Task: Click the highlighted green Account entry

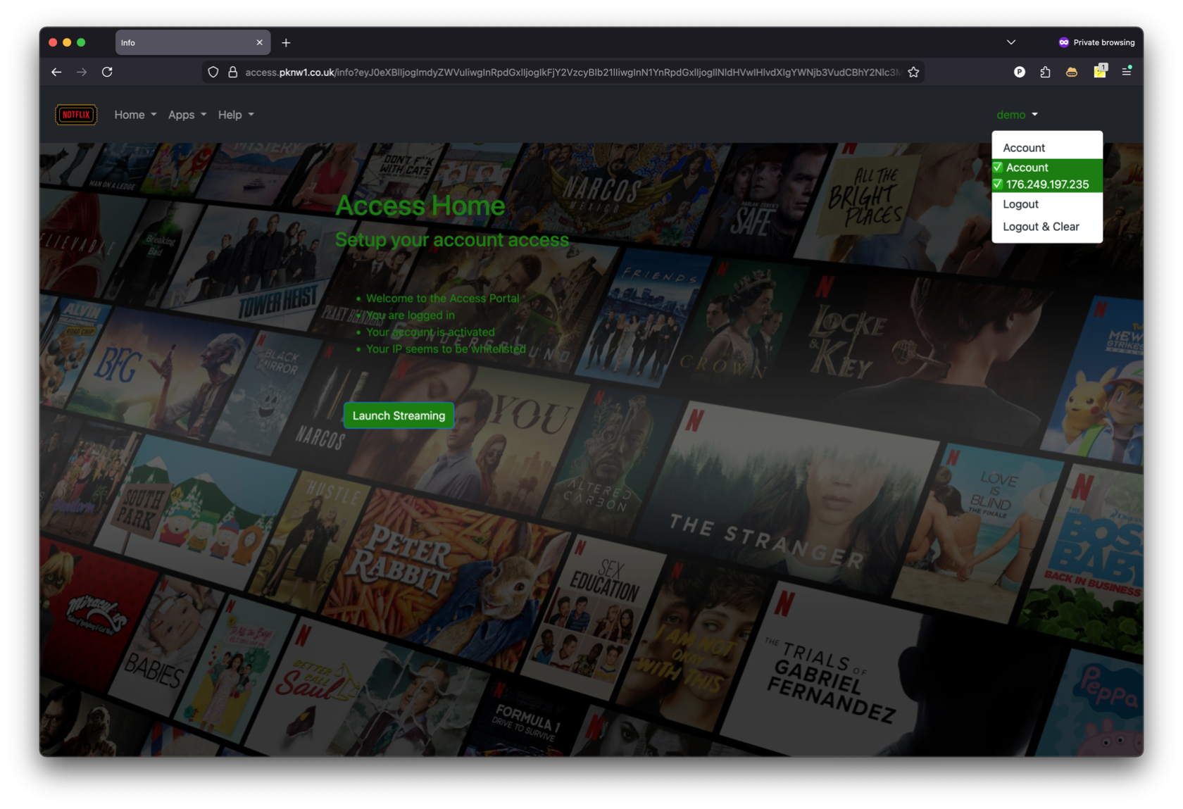Action: tap(1047, 168)
